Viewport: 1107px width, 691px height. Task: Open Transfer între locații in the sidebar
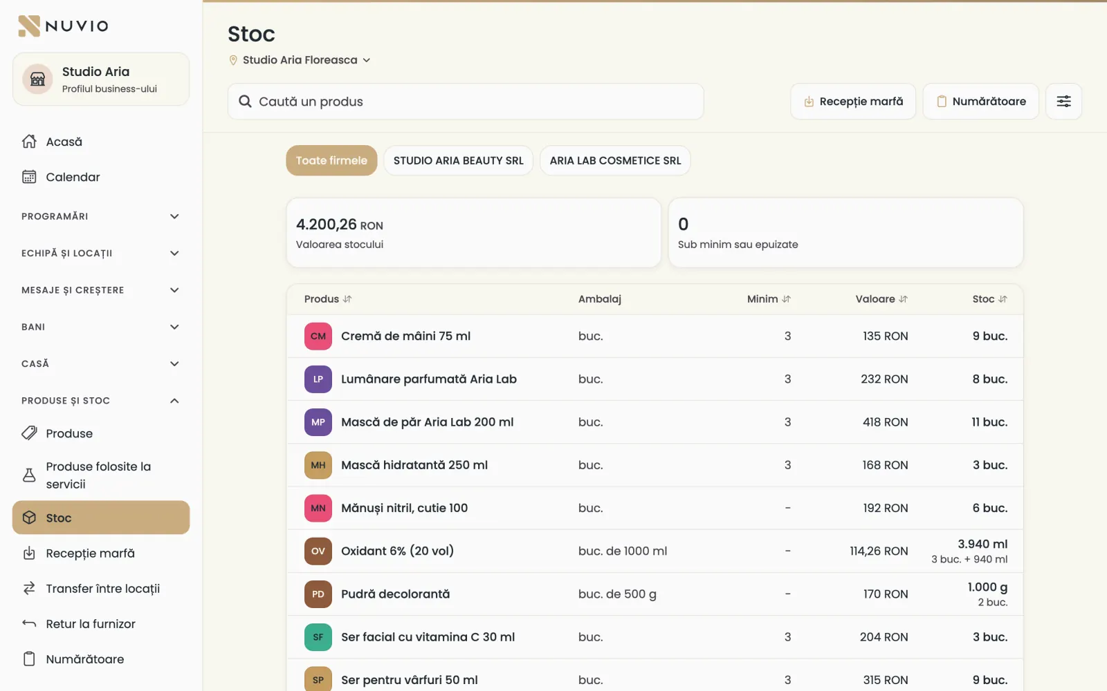[x=101, y=589]
